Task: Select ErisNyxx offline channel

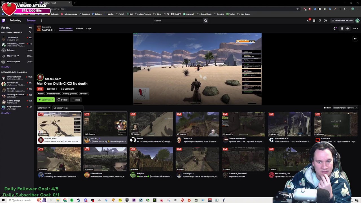Action: pos(17,50)
